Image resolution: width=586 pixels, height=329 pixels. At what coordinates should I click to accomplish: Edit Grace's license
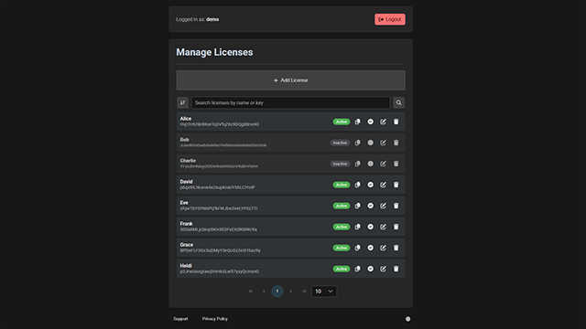[x=383, y=248]
